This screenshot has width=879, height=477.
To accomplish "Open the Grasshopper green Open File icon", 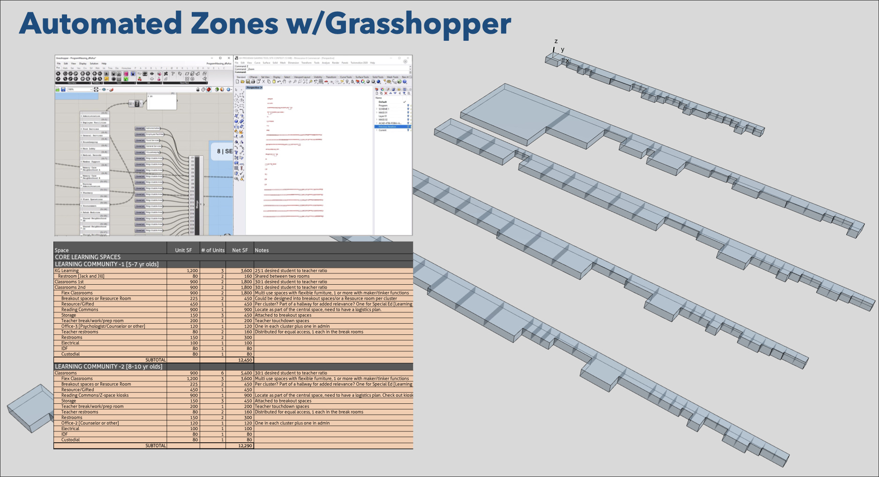I will coord(58,90).
